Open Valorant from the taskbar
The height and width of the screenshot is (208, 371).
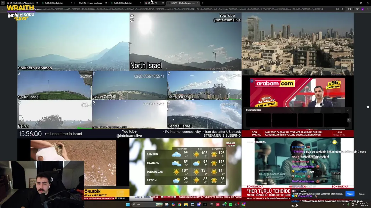click(x=218, y=205)
